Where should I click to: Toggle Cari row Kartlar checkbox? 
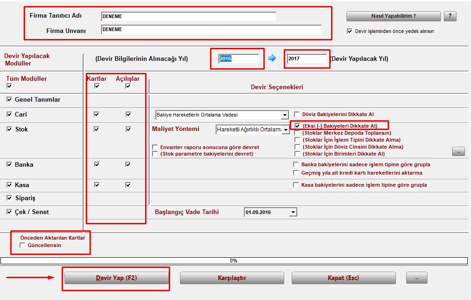point(96,114)
